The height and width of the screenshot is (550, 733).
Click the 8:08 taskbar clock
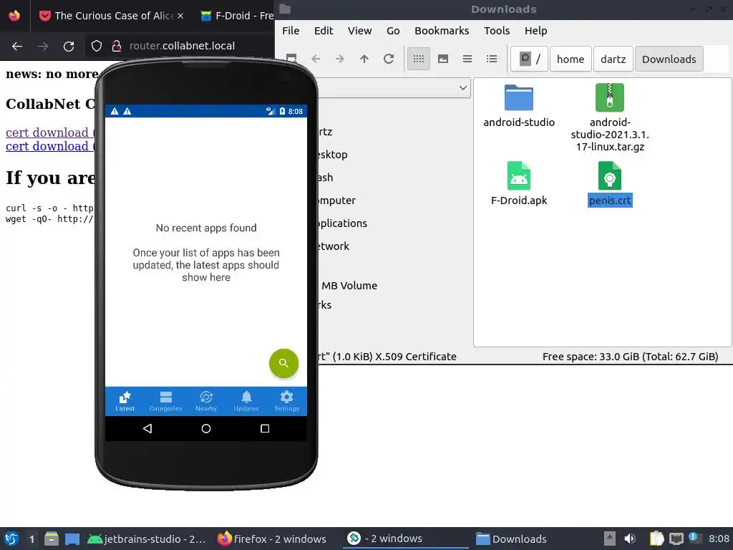point(719,539)
